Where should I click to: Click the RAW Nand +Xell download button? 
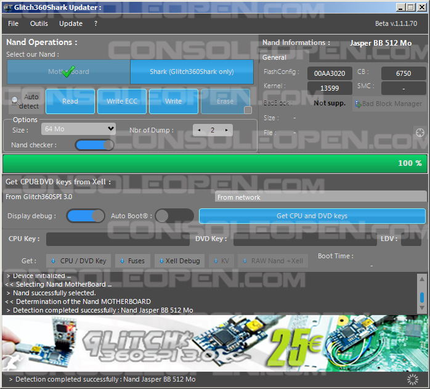(272, 261)
